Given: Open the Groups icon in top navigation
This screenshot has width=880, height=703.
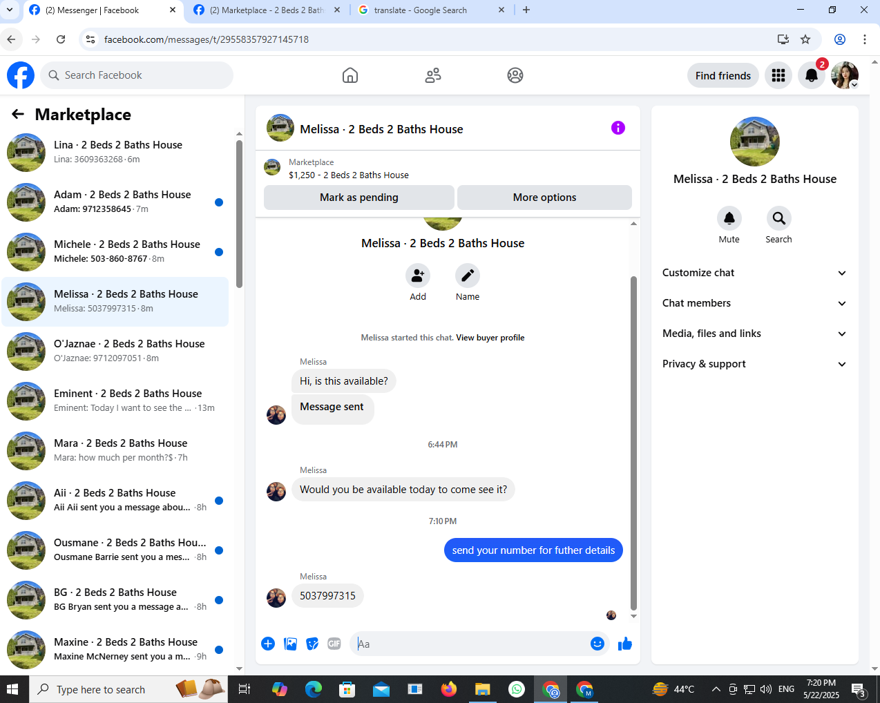Looking at the screenshot, I should click(x=515, y=75).
